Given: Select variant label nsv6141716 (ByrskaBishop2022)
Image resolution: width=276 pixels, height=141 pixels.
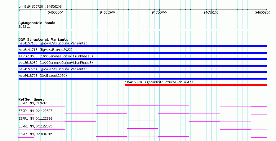Looking at the screenshot, I should 46,50.
